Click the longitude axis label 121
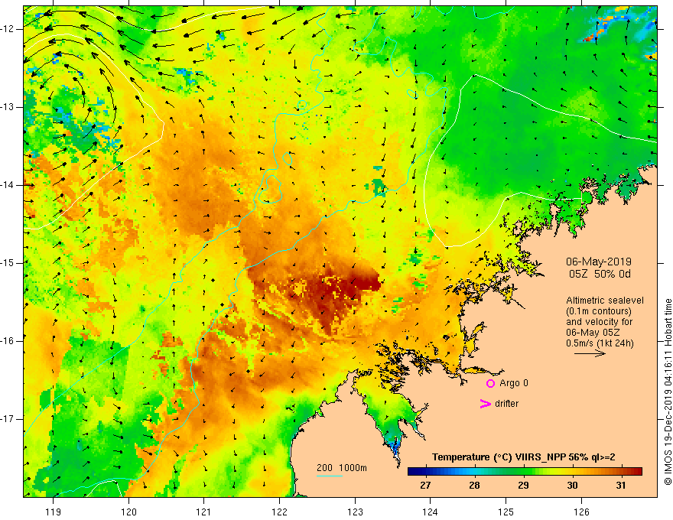 pos(204,512)
